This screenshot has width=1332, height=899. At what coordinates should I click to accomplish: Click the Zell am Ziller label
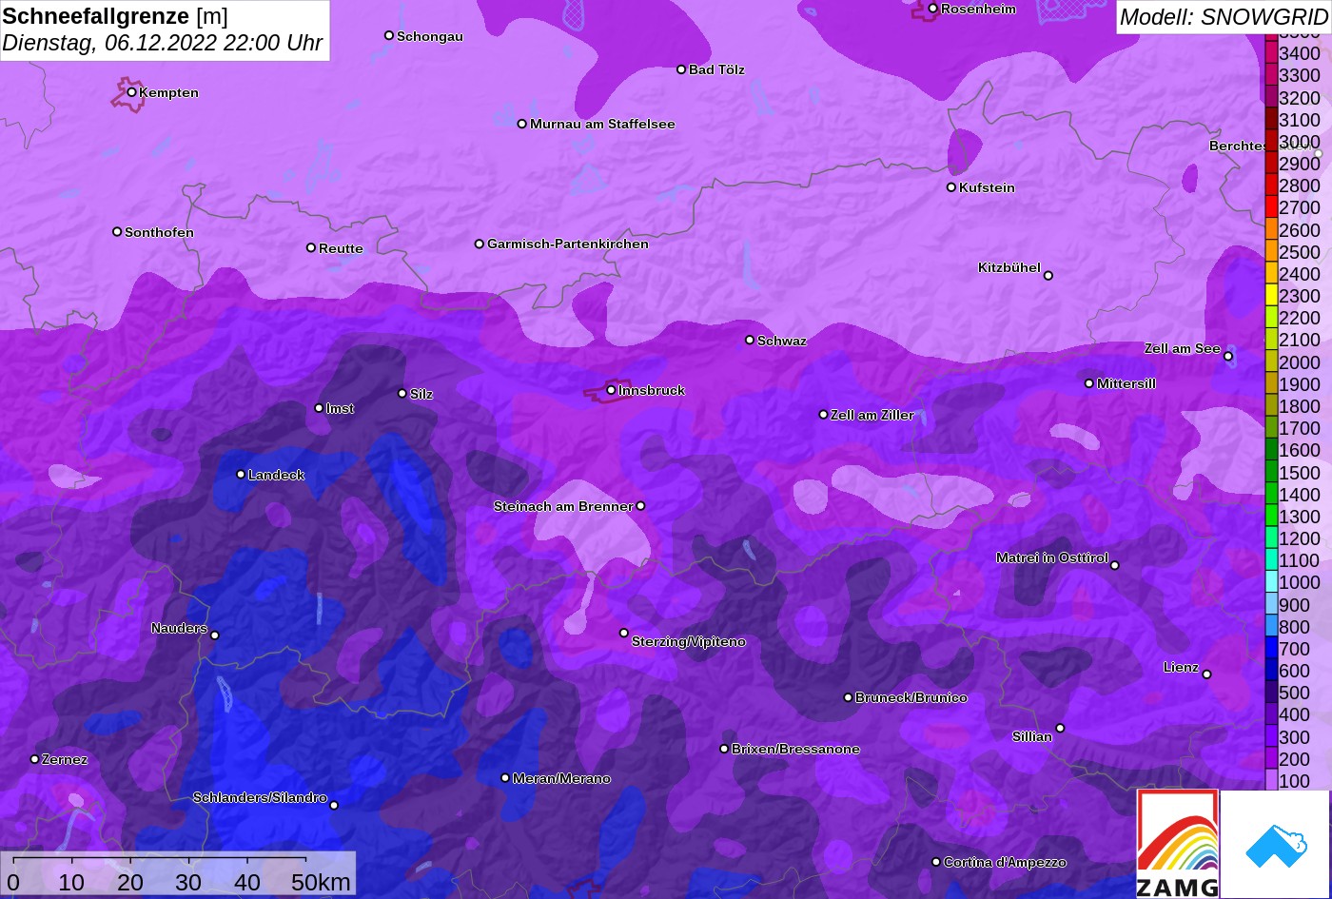point(872,415)
